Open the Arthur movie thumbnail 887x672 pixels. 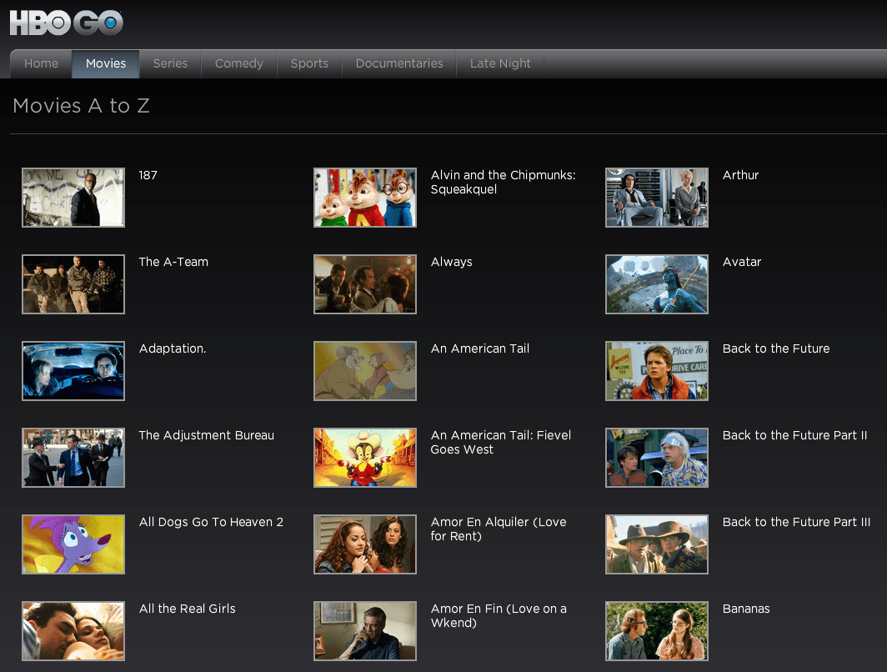(657, 198)
